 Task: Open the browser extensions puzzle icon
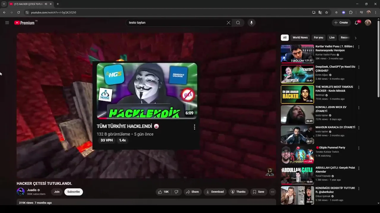click(x=351, y=12)
